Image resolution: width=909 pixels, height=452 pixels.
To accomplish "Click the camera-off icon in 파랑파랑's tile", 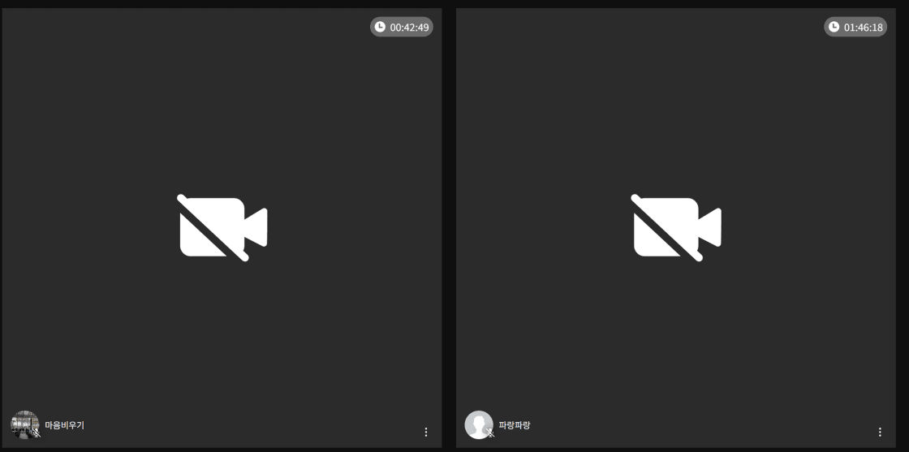I will click(x=677, y=227).
